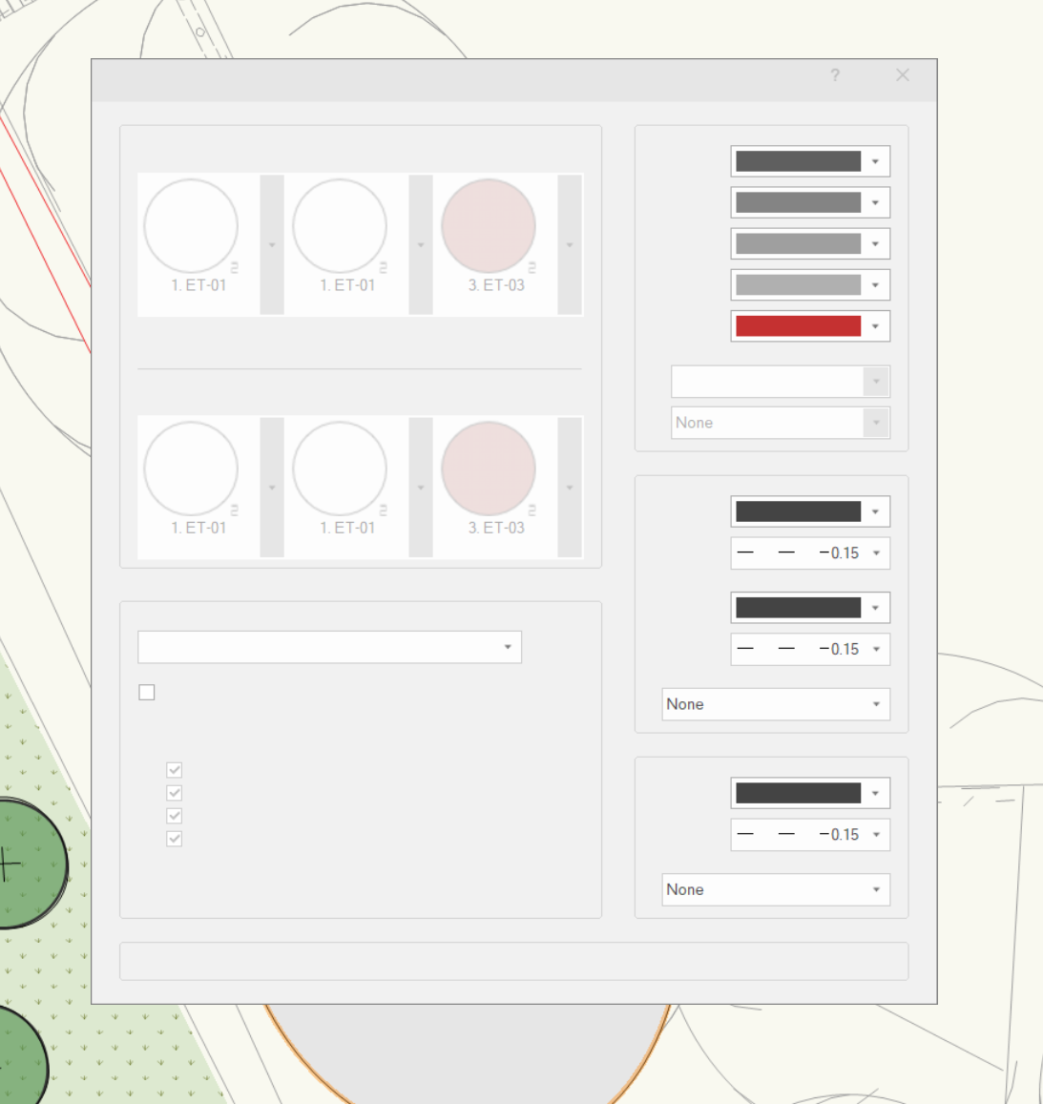Select the bottom-row 3. ET-03 pink pen swatch
Image resolution: width=1043 pixels, height=1104 pixels.
[x=488, y=468]
